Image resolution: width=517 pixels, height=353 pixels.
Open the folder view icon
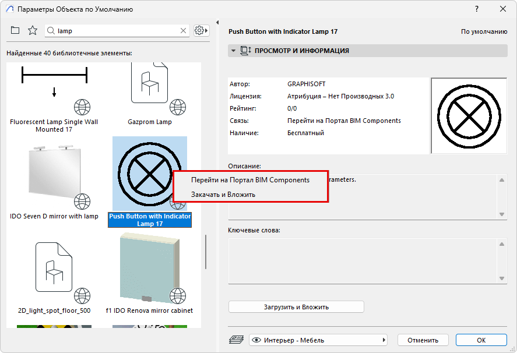(x=15, y=31)
